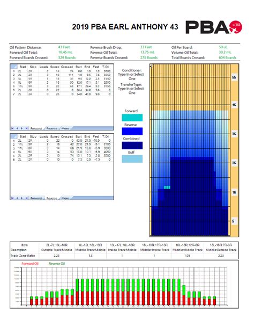254x328 pixels.
Task: Click the PBA logo
Action: (214, 27)
